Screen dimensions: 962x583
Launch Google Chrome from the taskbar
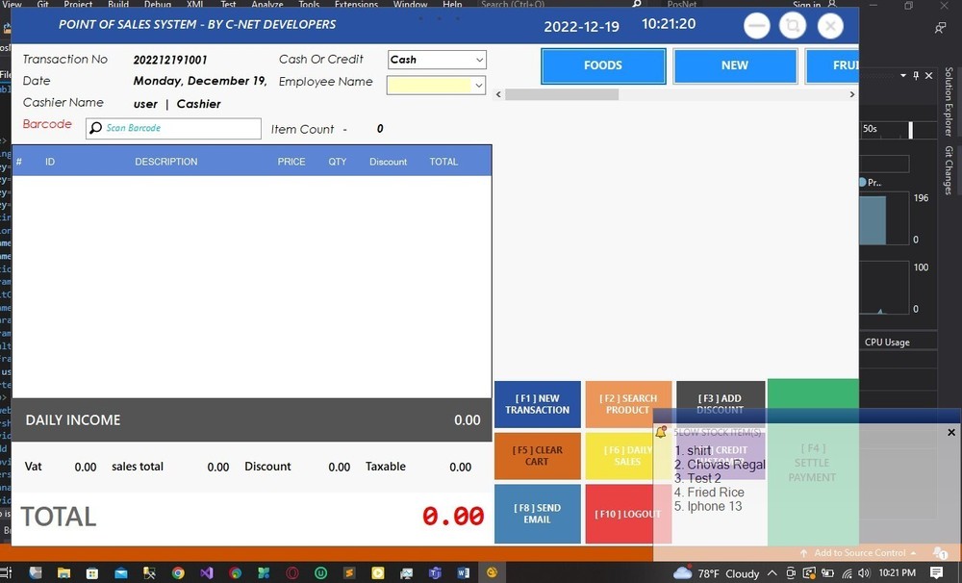[x=177, y=572]
